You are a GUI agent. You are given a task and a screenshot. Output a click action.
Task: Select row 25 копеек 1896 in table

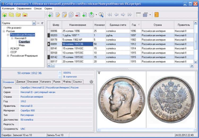[x=120, y=31]
